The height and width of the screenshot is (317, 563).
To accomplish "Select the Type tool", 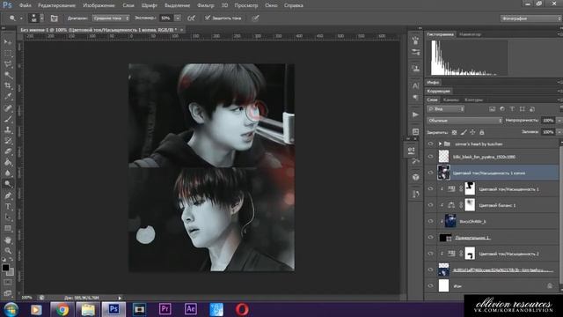I will pyautogui.click(x=8, y=207).
